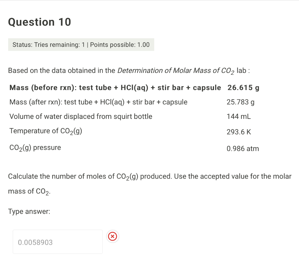Click the question prompt about moles of CO2 produced
Image resolution: width=299 pixels, height=262 pixels.
(x=149, y=176)
